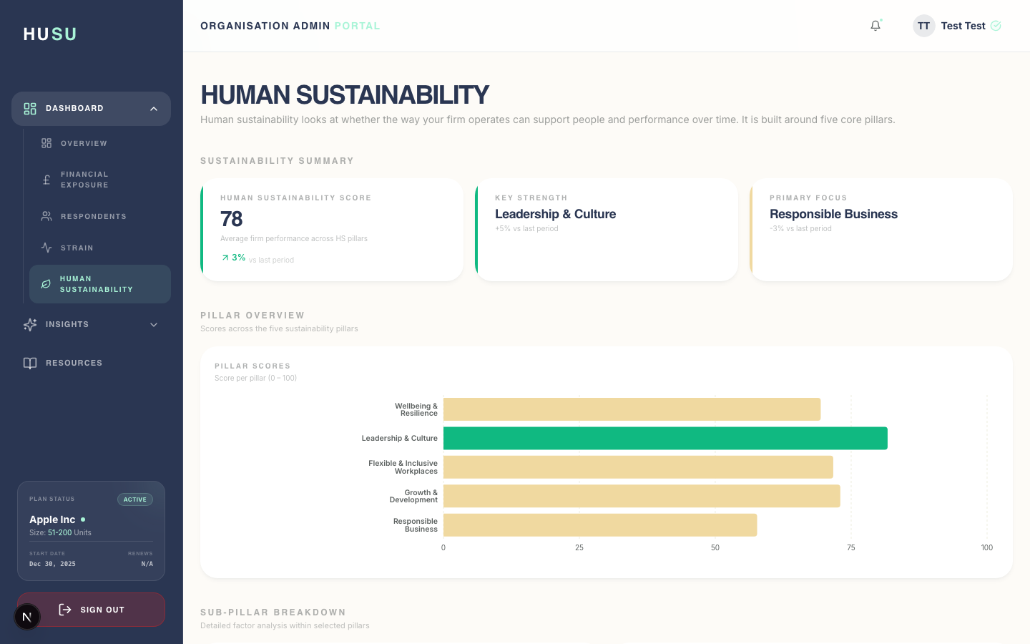
Task: Click the HUSU logo
Action: [49, 33]
